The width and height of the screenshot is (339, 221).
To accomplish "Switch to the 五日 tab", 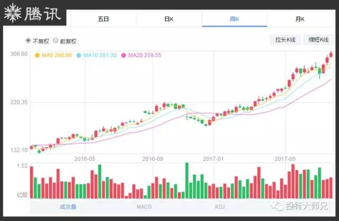I will (103, 19).
